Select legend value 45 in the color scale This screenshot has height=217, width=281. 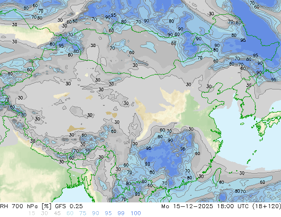click(57, 213)
